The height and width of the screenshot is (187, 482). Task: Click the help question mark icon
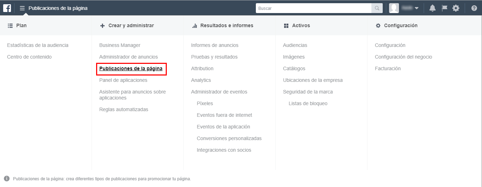(x=474, y=8)
